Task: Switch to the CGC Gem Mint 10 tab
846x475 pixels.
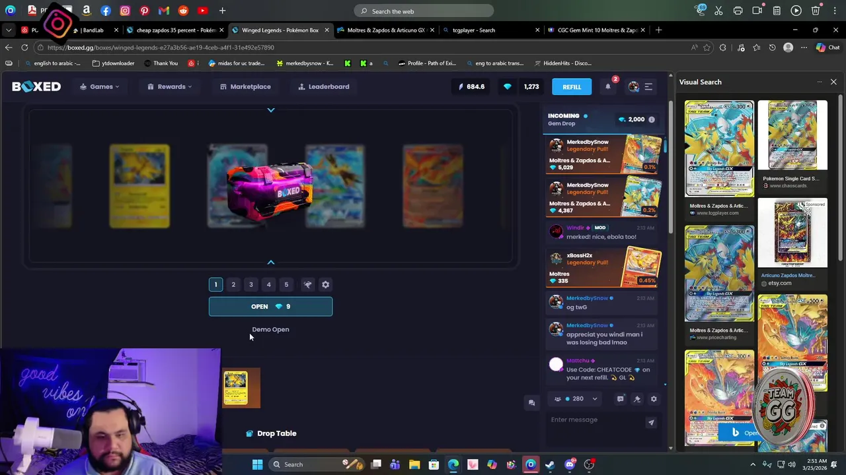Action: point(597,30)
